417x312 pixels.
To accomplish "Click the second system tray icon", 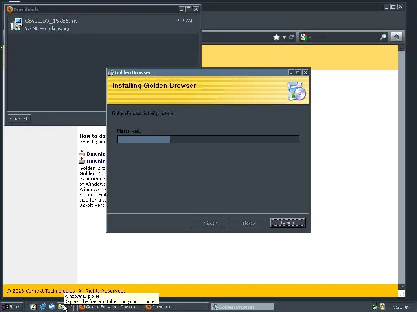I will [382, 306].
